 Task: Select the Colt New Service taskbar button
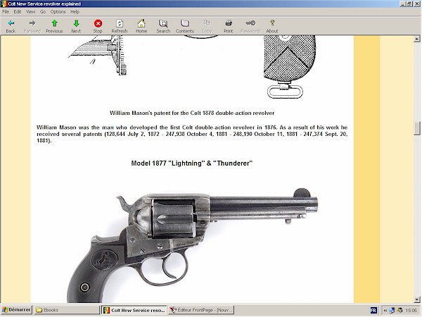pyautogui.click(x=134, y=310)
